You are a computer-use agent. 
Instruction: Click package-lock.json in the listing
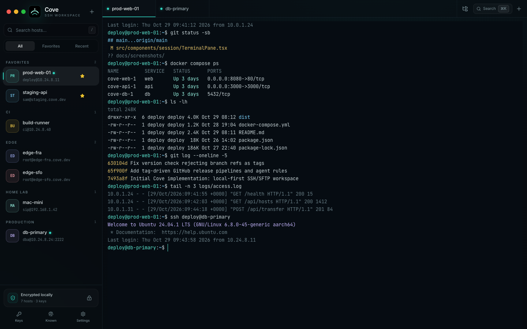click(x=263, y=148)
